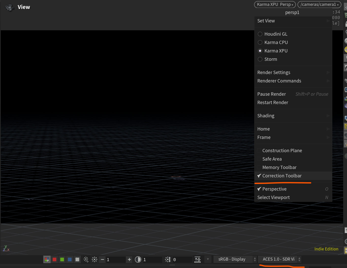Select the adaptive exposure sun icon
This screenshot has width=347, height=268.
tap(86, 259)
